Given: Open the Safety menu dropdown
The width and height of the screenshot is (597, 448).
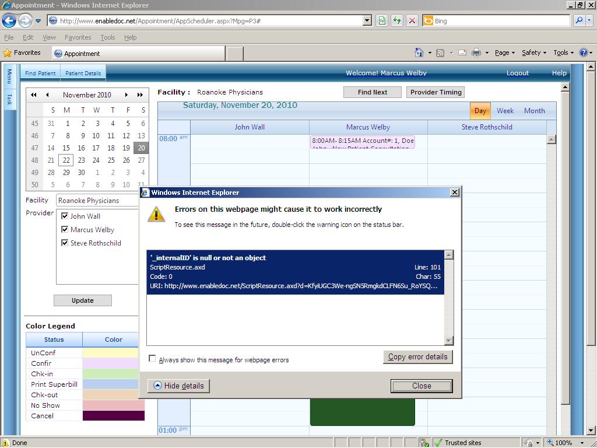Looking at the screenshot, I should (534, 52).
